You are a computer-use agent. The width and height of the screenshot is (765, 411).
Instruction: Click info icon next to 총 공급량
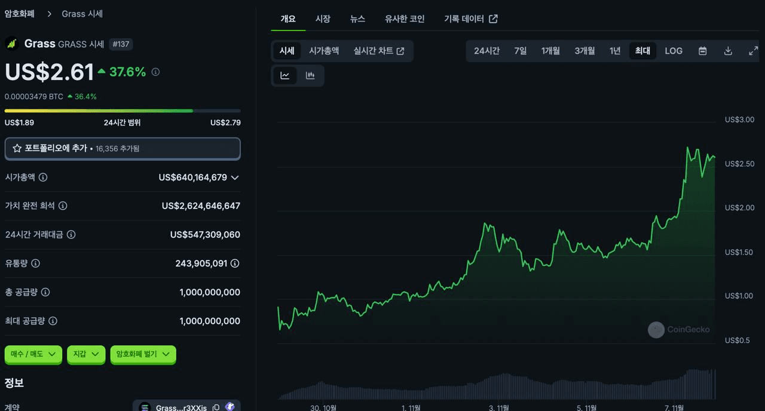pos(45,292)
